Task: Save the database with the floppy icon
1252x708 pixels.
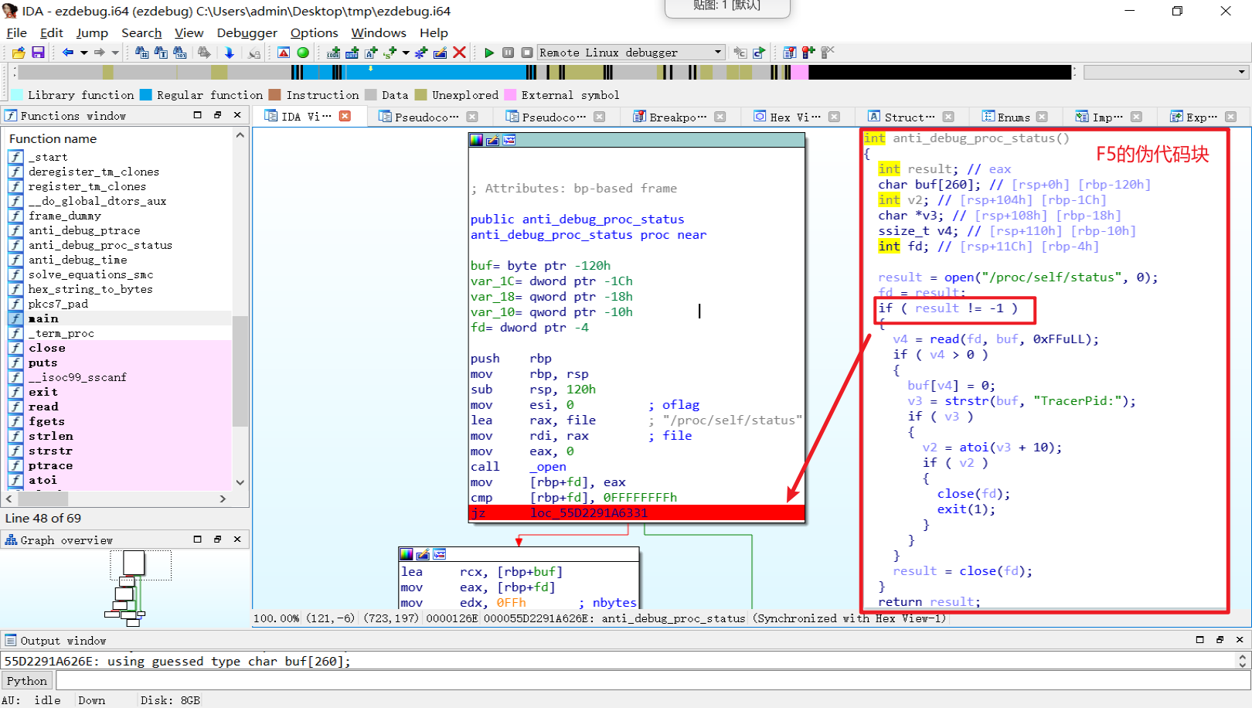Action: coord(38,53)
